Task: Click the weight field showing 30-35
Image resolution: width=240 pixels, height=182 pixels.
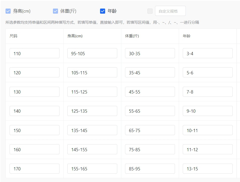Action: click(x=150, y=53)
